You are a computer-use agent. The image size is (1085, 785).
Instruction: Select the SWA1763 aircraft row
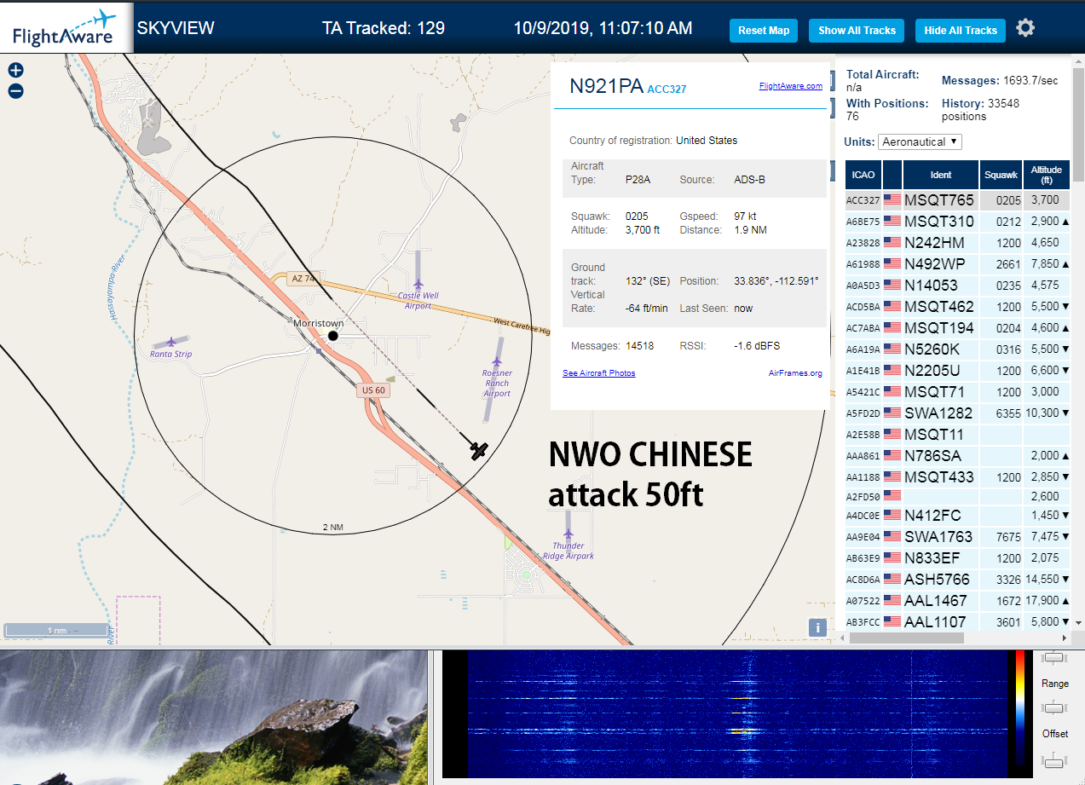click(x=957, y=537)
